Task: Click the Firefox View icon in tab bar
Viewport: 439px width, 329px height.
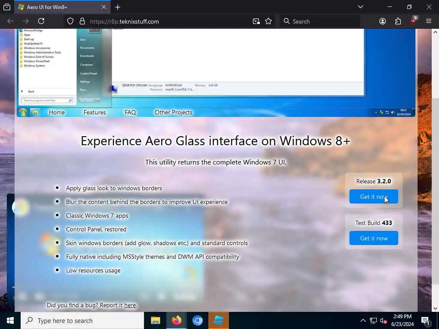Action: point(7,7)
